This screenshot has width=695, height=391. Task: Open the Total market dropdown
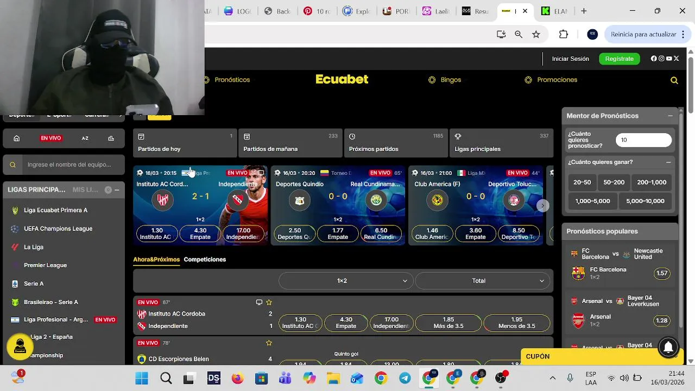pyautogui.click(x=483, y=281)
